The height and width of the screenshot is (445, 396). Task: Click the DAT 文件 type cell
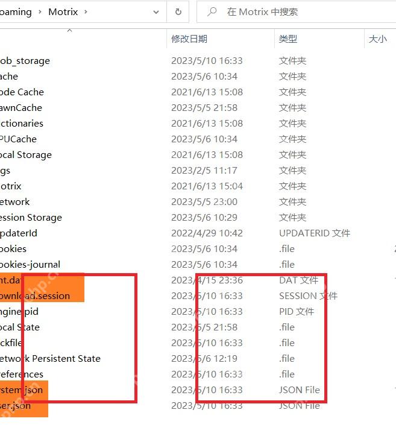[298, 280]
